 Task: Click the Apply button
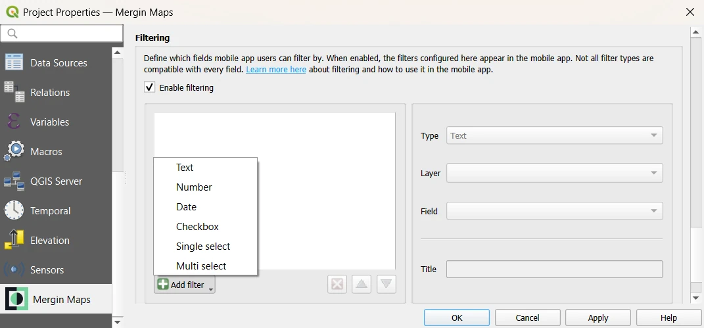pos(598,317)
